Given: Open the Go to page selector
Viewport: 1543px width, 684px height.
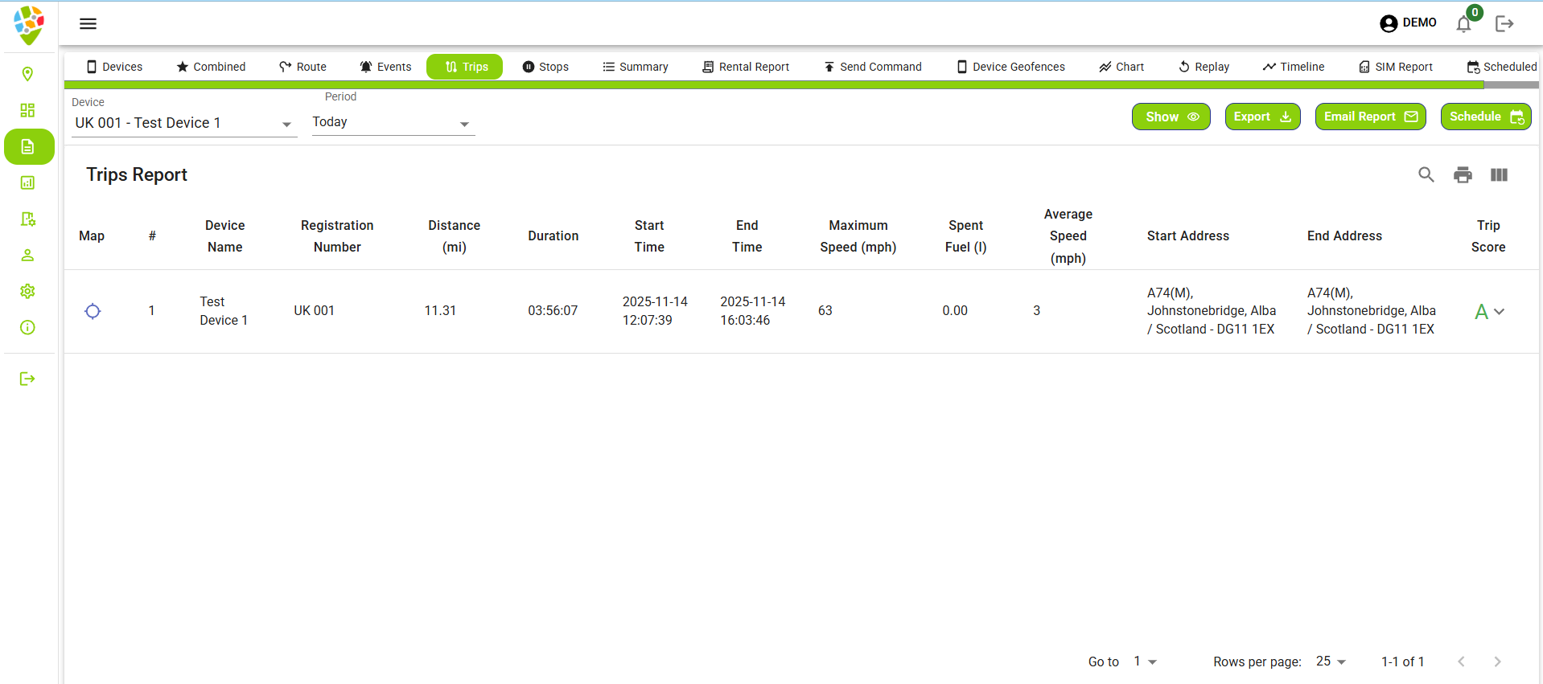Looking at the screenshot, I should click(x=1145, y=661).
